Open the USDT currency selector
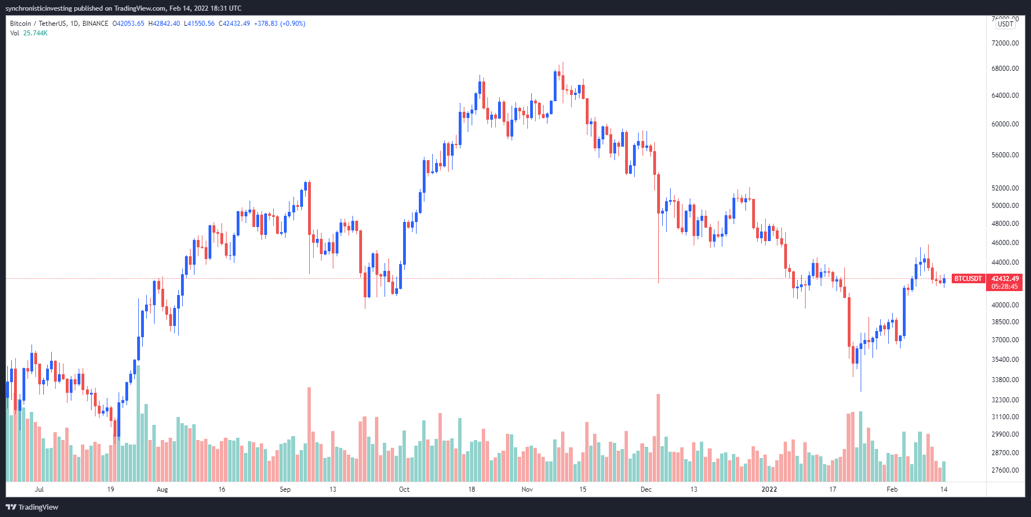The image size is (1031, 517). point(1005,24)
